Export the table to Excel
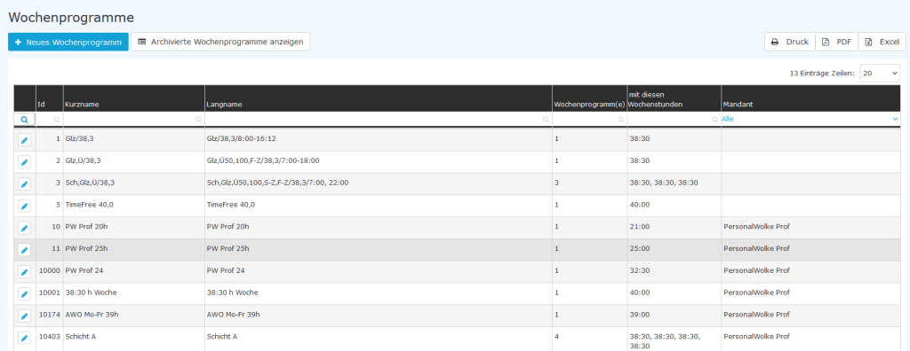 tap(882, 42)
